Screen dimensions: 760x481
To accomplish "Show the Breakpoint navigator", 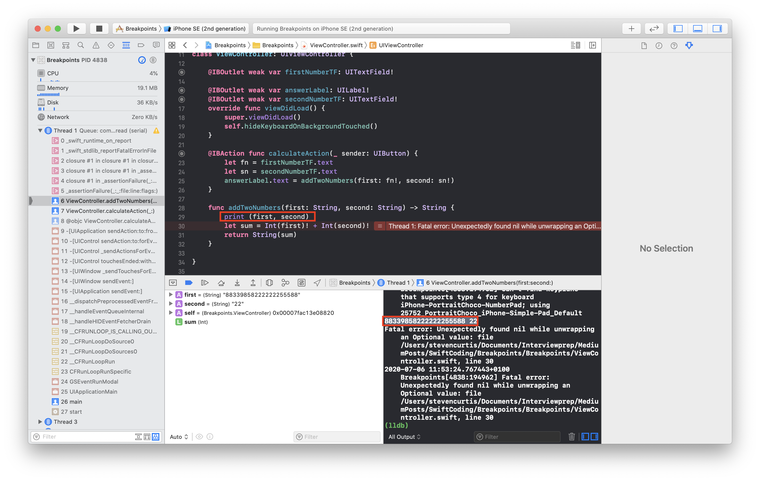I will point(141,45).
